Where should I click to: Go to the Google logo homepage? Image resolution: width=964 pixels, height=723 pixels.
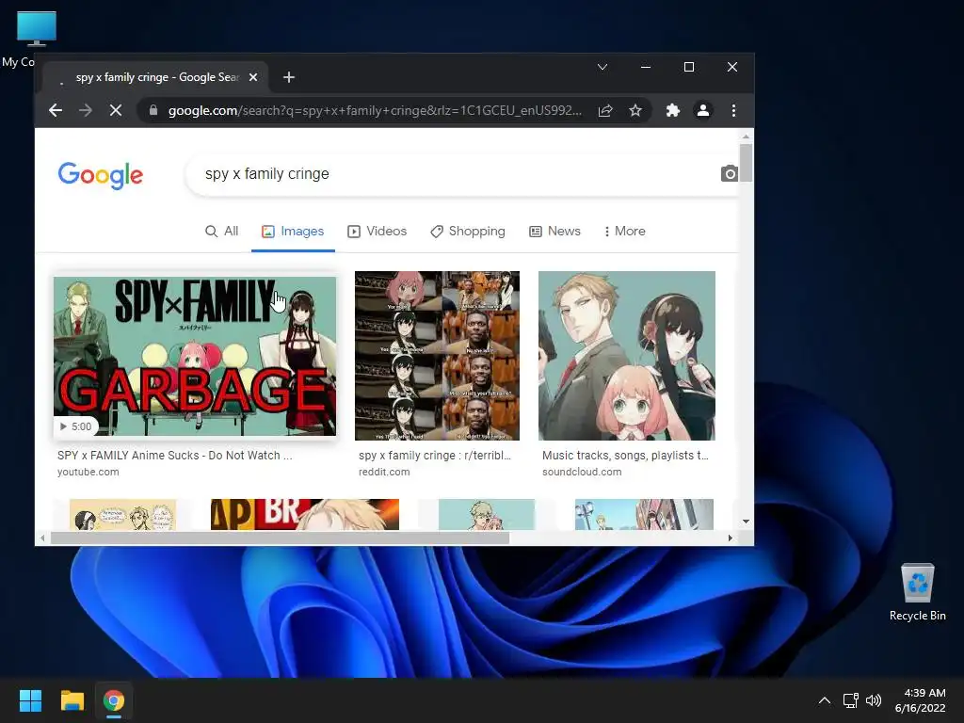point(100,175)
